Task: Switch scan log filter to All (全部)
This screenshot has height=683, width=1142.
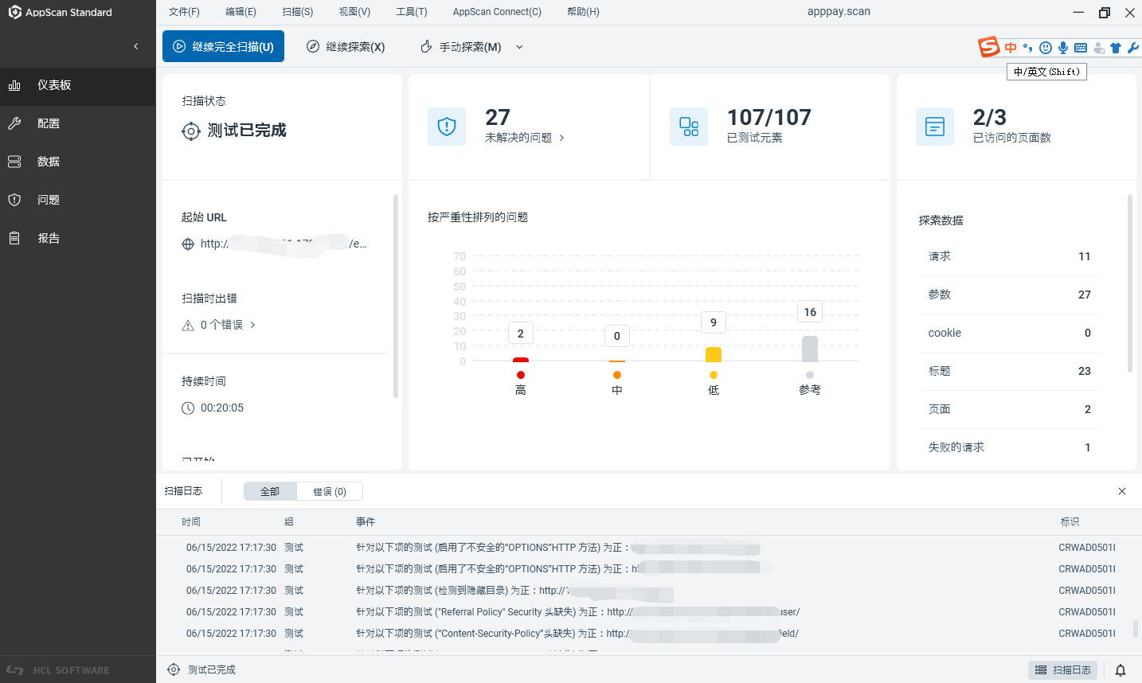Action: pyautogui.click(x=270, y=491)
